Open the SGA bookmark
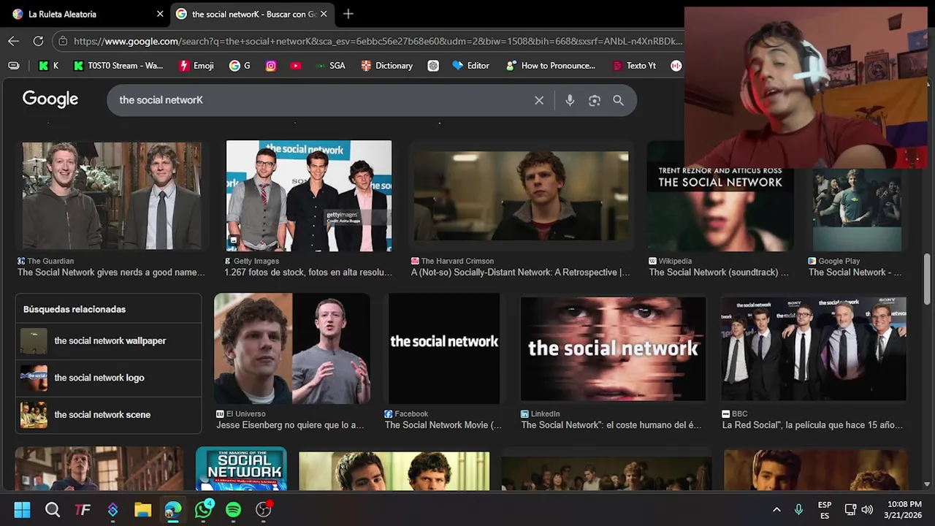 pyautogui.click(x=330, y=66)
